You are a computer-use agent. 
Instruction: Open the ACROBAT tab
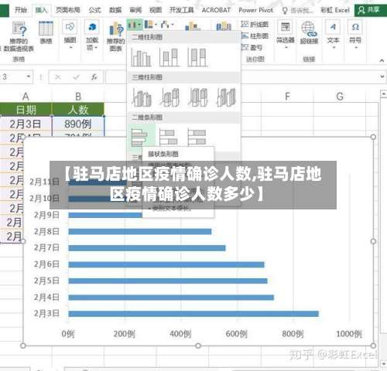tap(216, 10)
